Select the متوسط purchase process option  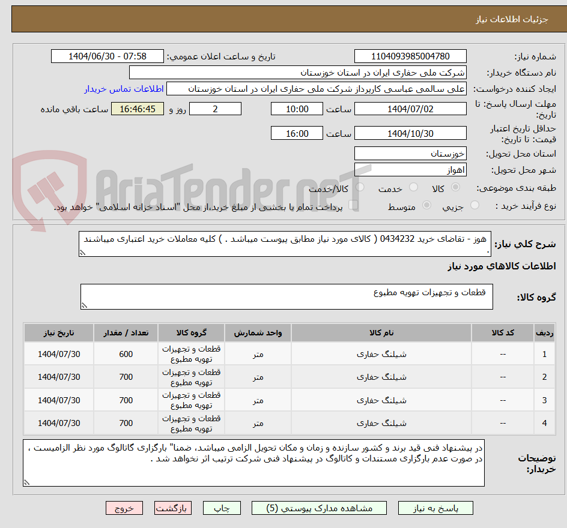pos(427,203)
